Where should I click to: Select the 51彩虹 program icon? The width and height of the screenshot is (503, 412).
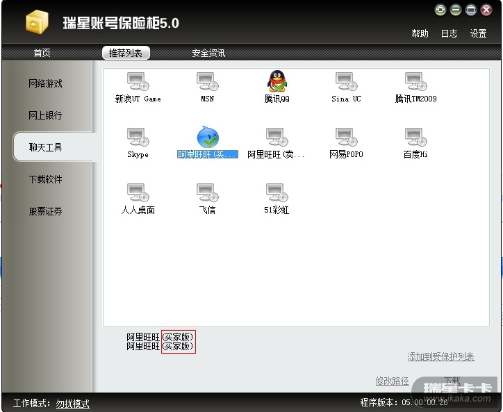(x=277, y=192)
